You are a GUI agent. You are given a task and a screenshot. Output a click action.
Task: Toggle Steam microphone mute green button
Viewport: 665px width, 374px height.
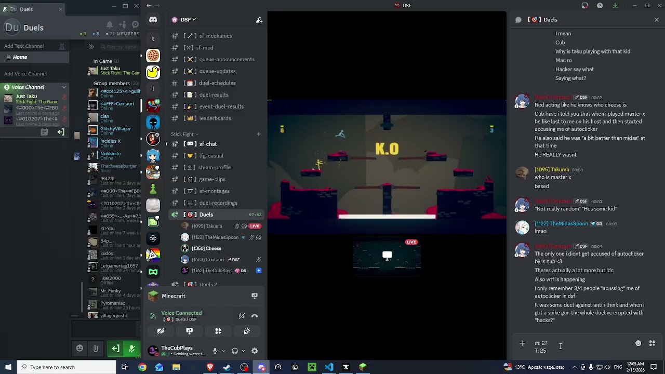(131, 349)
